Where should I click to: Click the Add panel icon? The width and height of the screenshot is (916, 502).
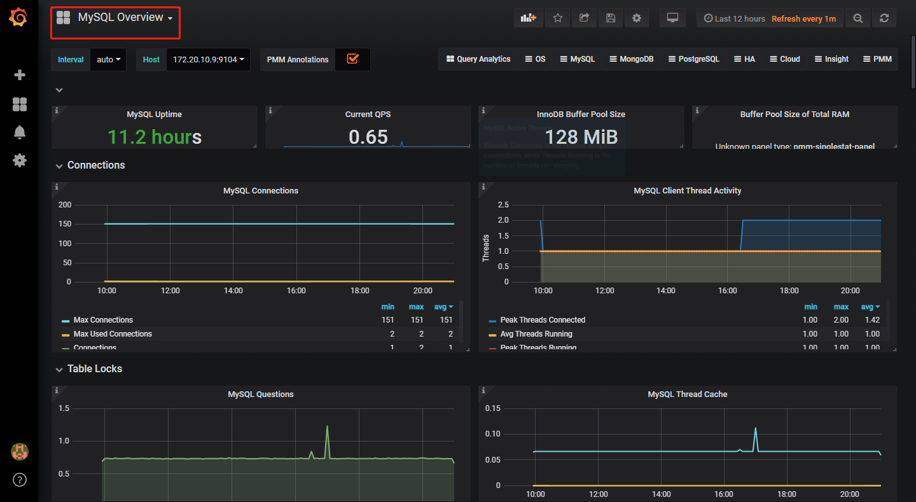(x=529, y=18)
